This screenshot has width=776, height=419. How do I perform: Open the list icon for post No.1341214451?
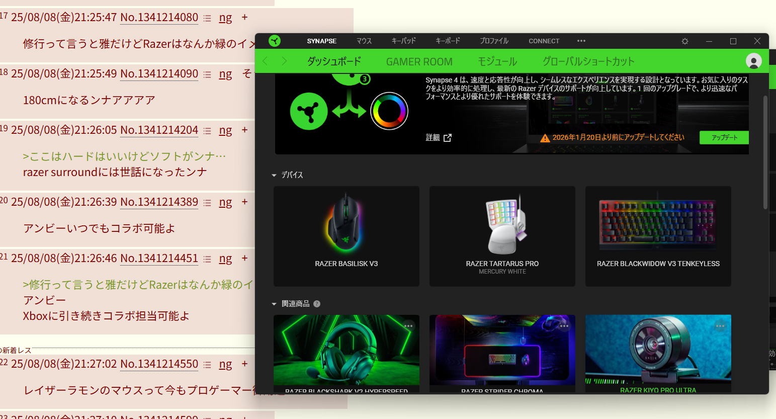[x=207, y=259]
